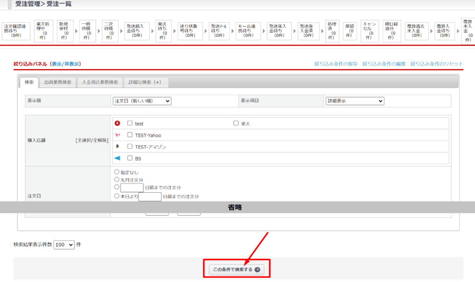Click the arrow icon on 検索する button
This screenshot has width=475, height=282.
pyautogui.click(x=257, y=269)
